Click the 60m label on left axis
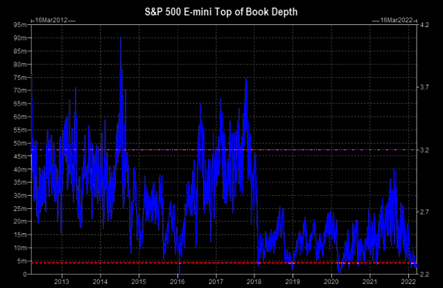443x288 pixels. [20, 117]
